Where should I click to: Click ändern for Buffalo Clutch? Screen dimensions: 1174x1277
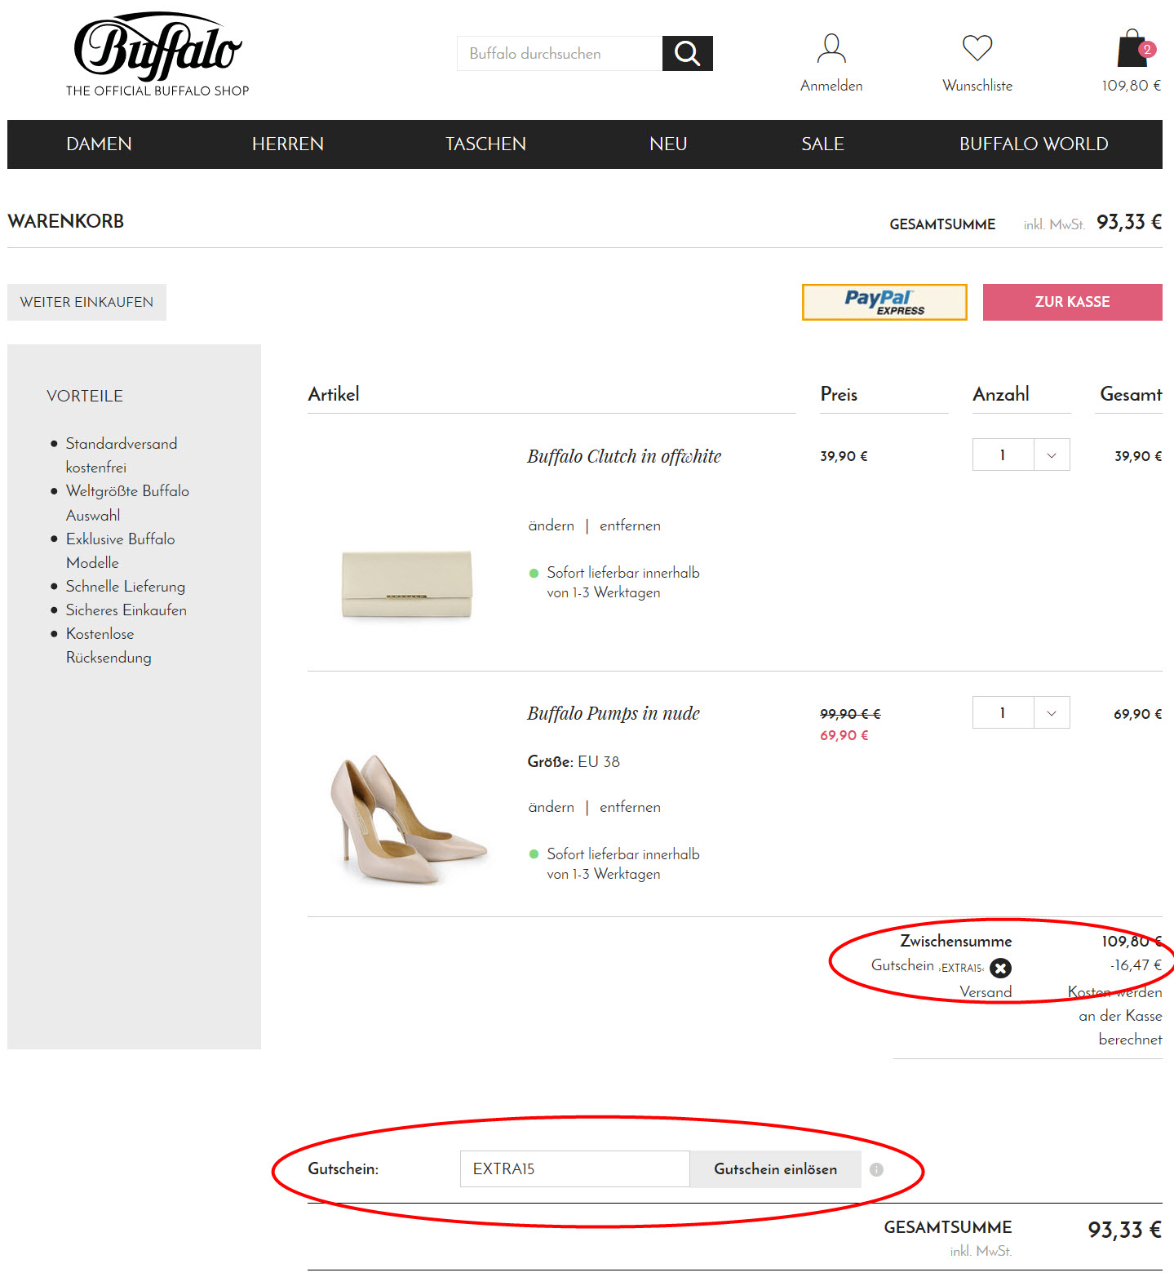pyautogui.click(x=552, y=525)
